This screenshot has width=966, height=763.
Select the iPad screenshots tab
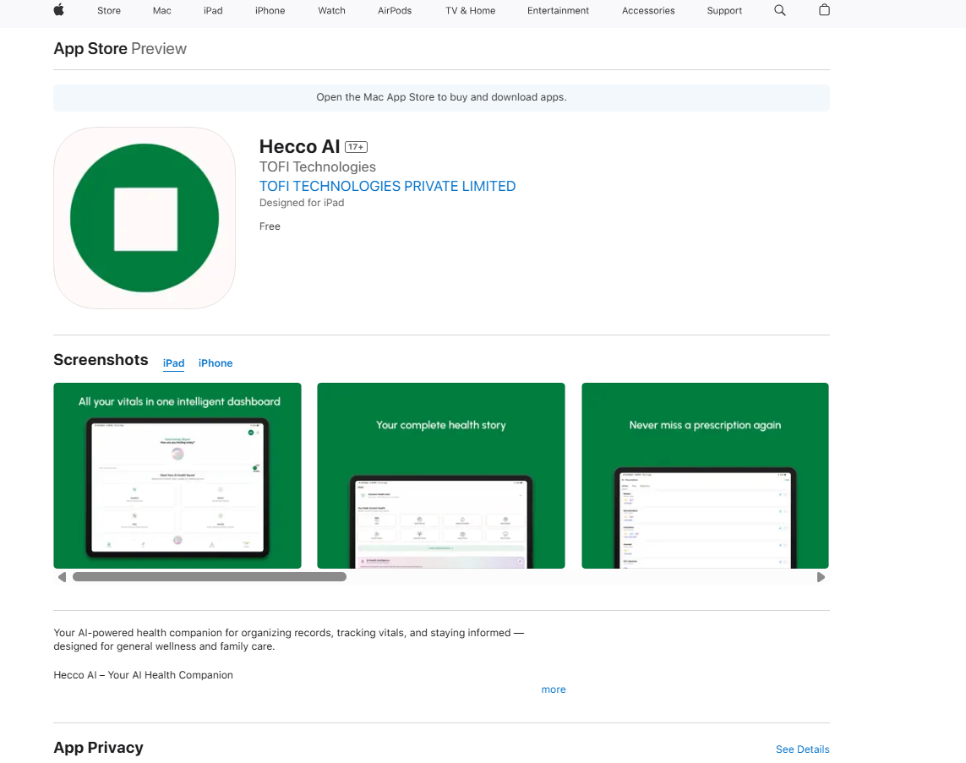(173, 363)
